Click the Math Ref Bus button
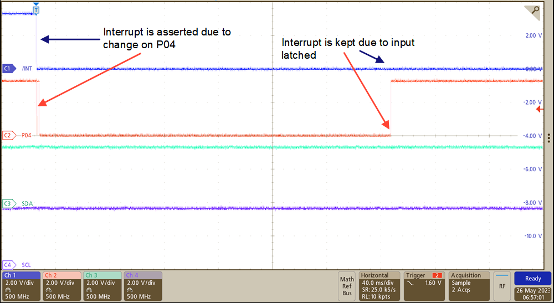Viewport: 554px width, 303px height. click(x=347, y=286)
